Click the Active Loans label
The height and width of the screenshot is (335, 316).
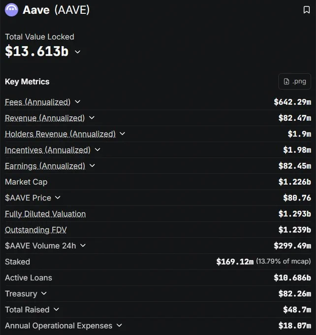(x=29, y=278)
